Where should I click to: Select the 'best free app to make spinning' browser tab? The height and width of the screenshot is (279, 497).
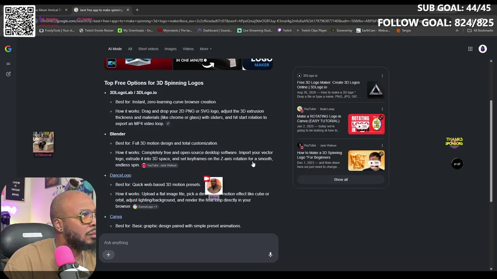point(102,10)
